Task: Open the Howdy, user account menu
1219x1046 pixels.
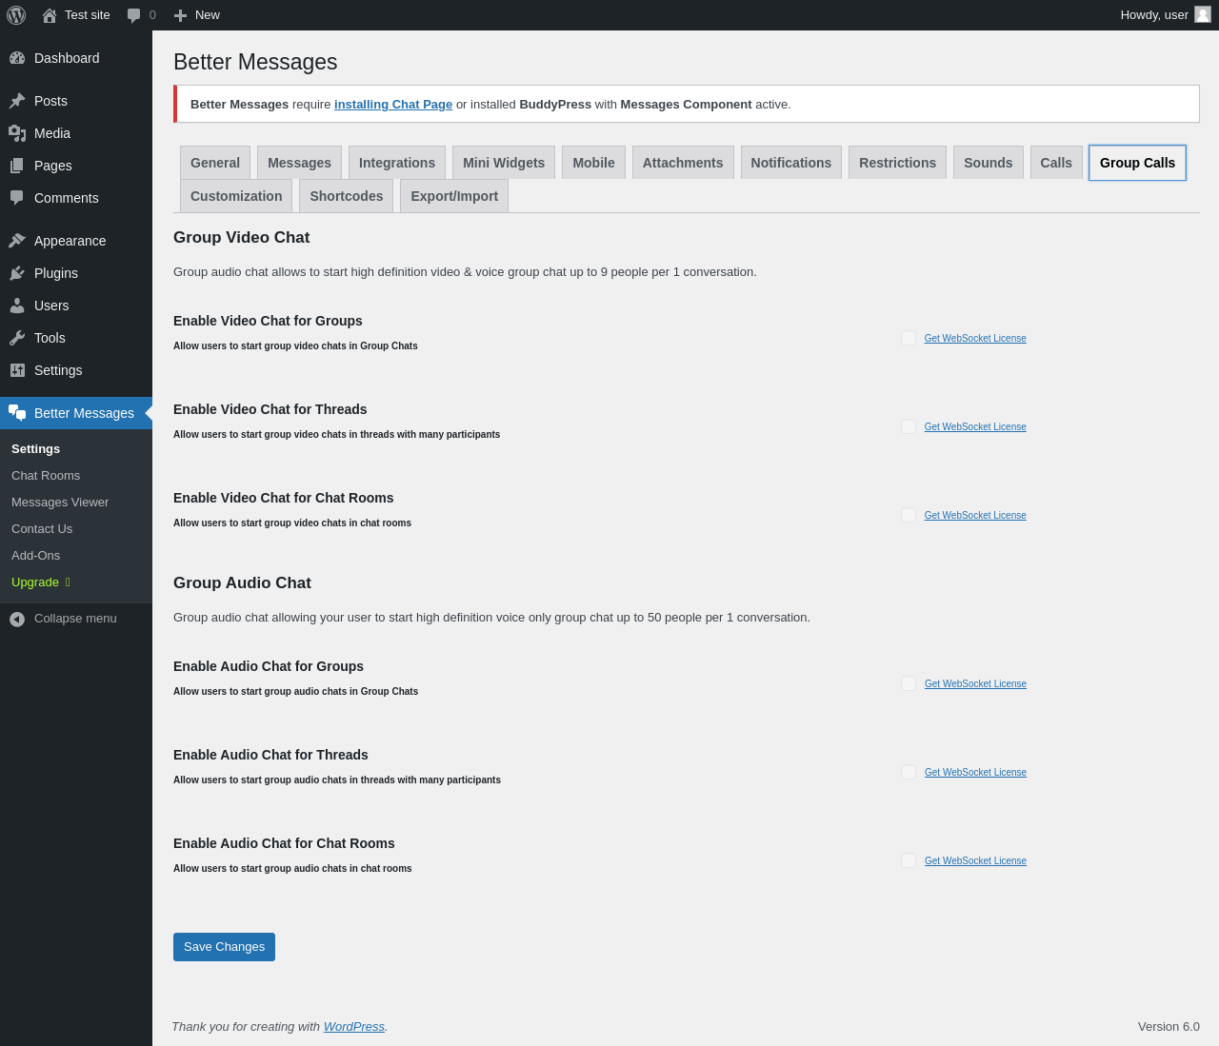Action: click(x=1153, y=15)
